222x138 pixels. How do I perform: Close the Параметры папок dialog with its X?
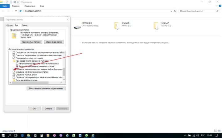pyautogui.click(x=68, y=20)
